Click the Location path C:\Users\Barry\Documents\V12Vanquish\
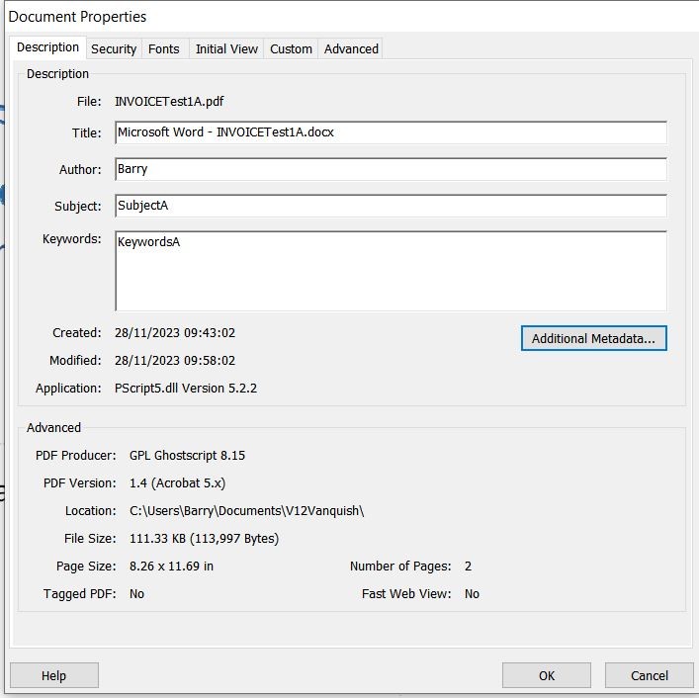Screen dimensions: 699x698 [246, 511]
